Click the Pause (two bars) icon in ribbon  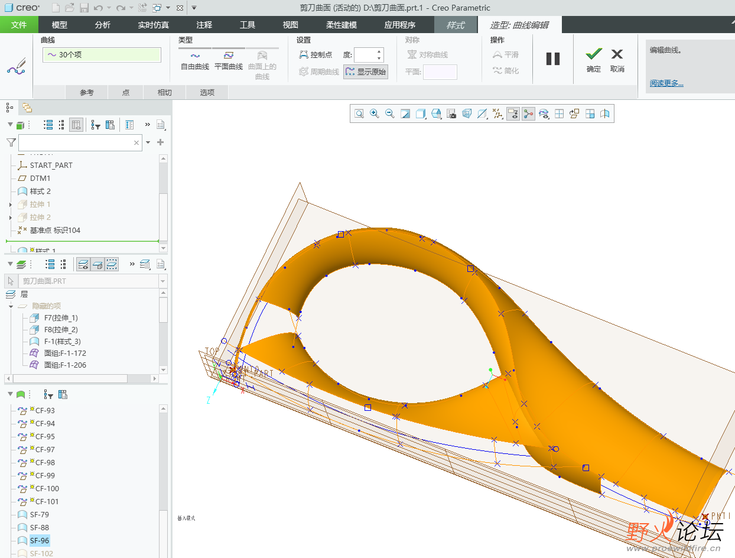pyautogui.click(x=553, y=59)
